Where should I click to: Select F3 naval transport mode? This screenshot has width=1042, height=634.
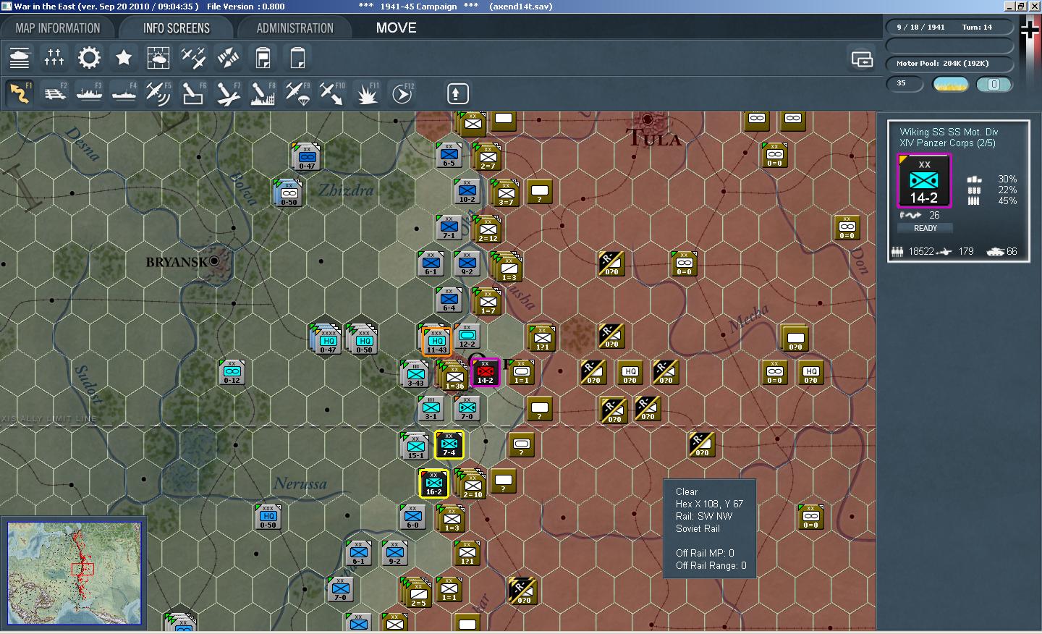pyautogui.click(x=89, y=93)
